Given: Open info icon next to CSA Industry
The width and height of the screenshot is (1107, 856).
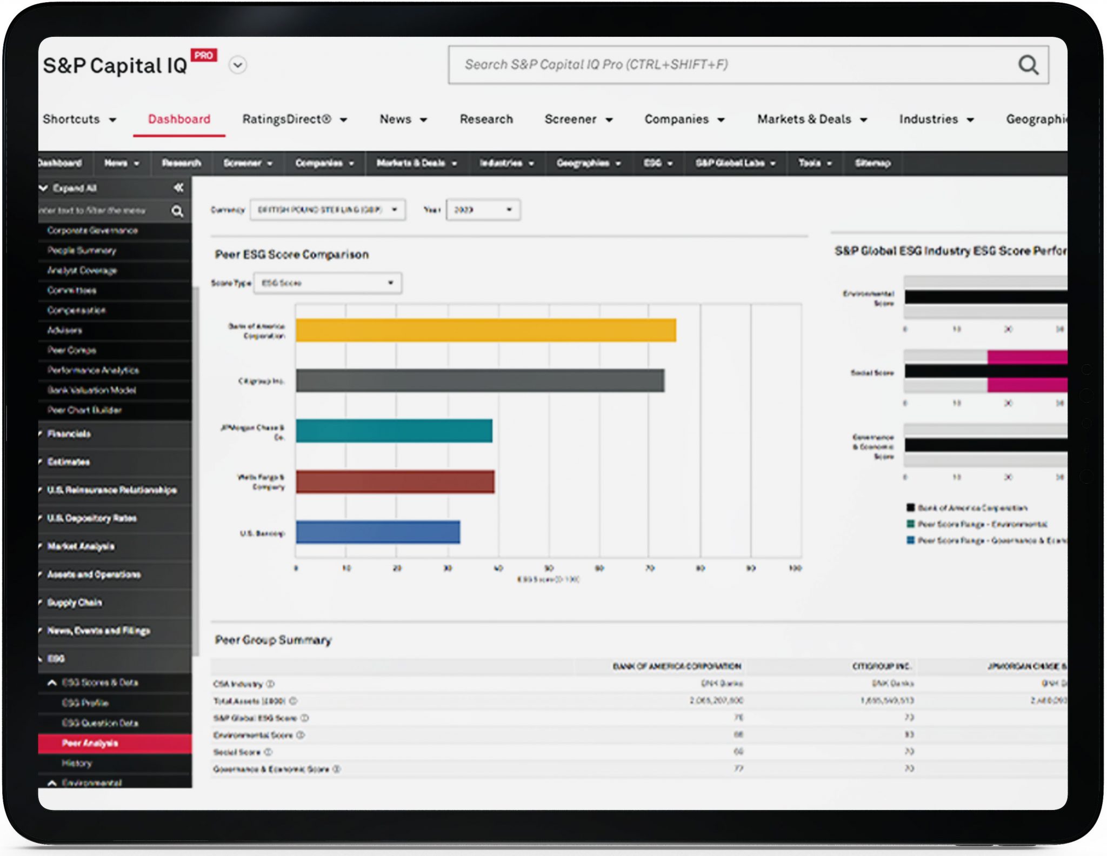Looking at the screenshot, I should tap(271, 684).
